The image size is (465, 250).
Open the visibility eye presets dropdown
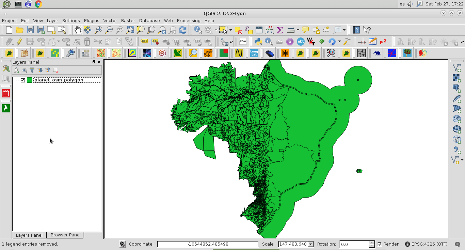point(24,70)
